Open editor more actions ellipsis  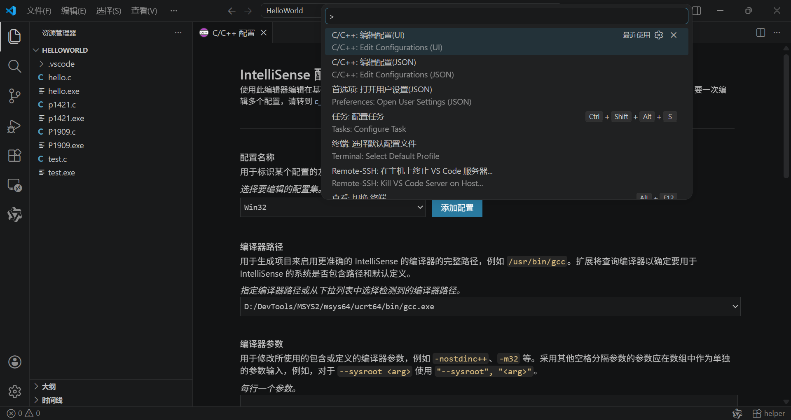(x=777, y=33)
